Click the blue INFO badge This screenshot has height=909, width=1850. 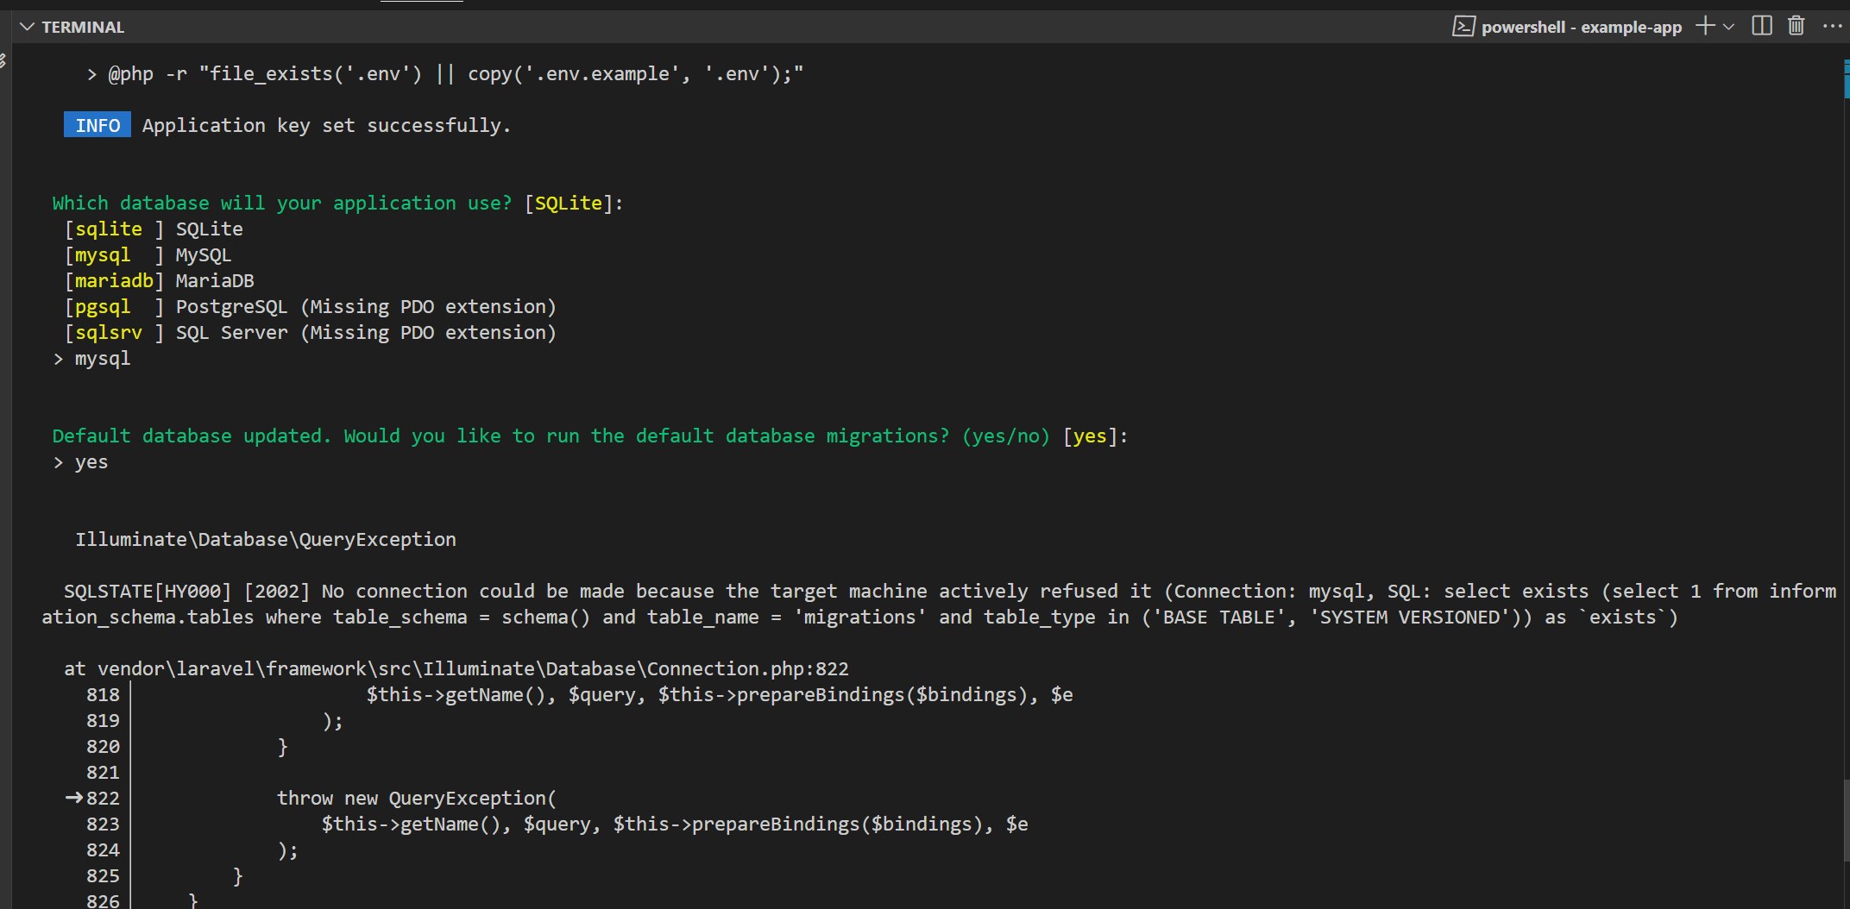tap(98, 125)
